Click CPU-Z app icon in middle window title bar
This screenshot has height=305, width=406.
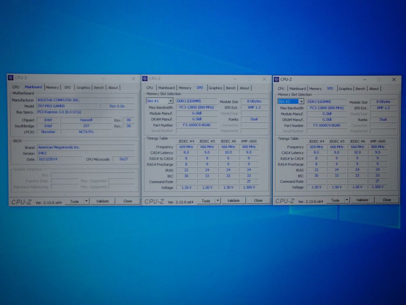pos(145,78)
